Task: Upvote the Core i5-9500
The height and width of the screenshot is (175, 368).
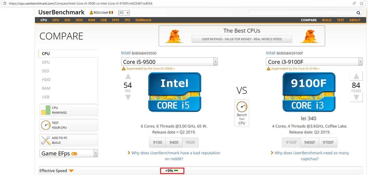Action: point(128,76)
